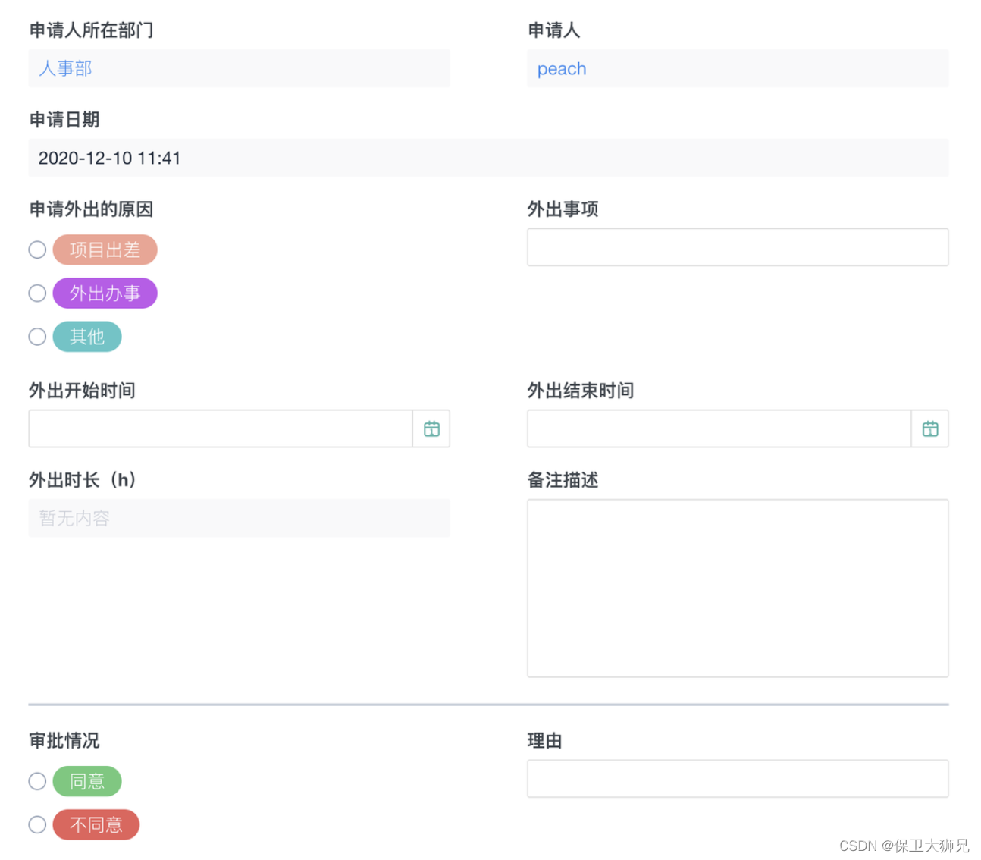Click the 项目出差 orange tag

click(105, 250)
